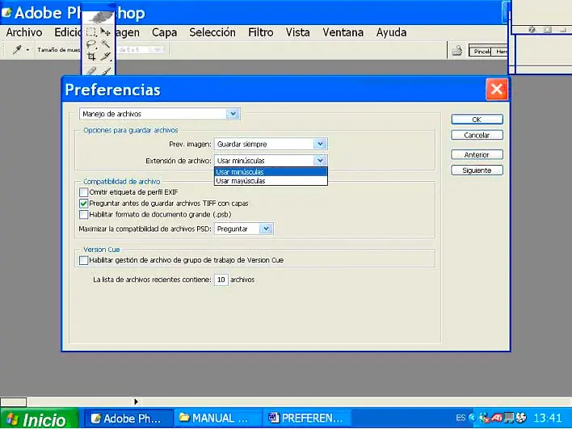Open the Vista menu
The image size is (572, 429).
(x=297, y=32)
